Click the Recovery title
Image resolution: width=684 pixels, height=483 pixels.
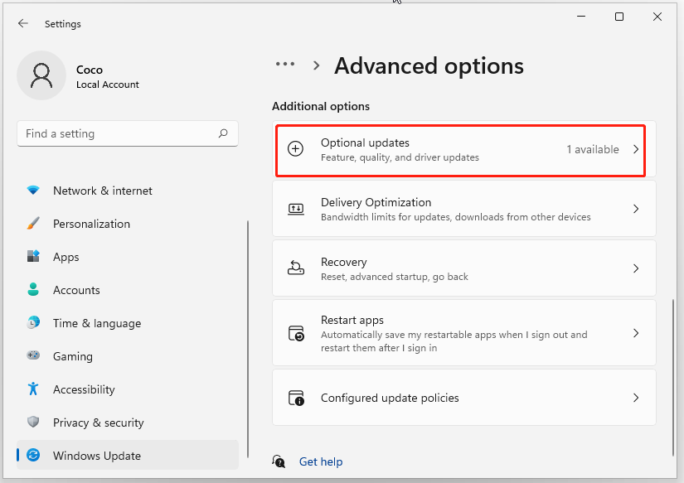[x=344, y=262]
